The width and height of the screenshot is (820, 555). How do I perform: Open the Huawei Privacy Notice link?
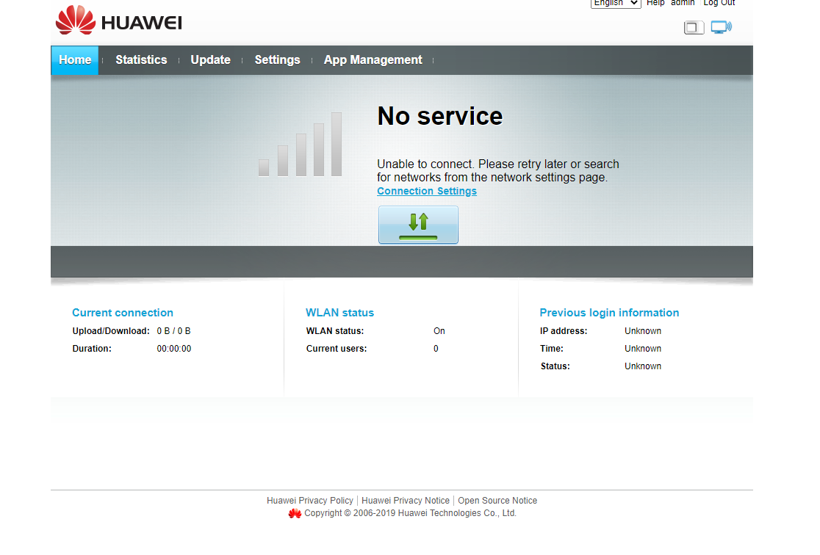point(406,501)
